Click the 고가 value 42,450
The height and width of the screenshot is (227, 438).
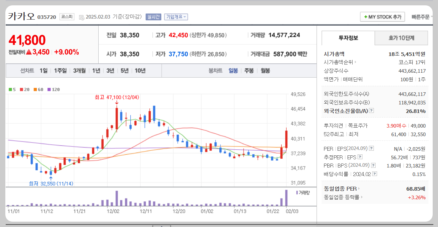178,35
